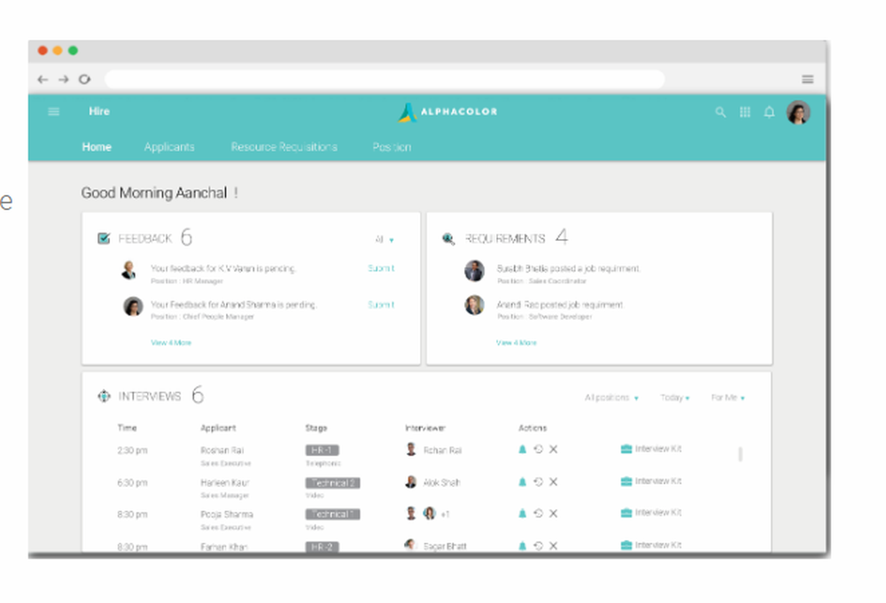Switch to the Applicants tab
The image size is (886, 603).
[x=169, y=146]
